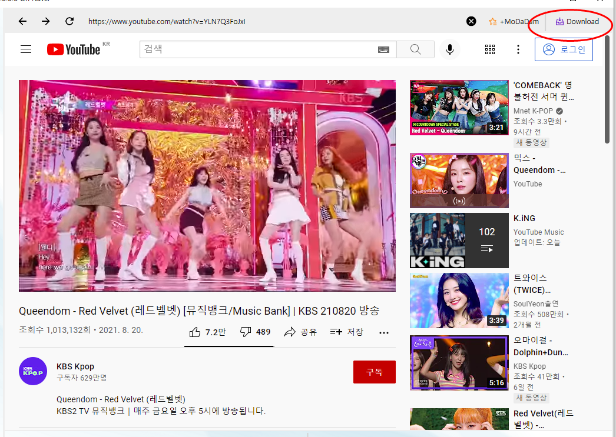The image size is (616, 437).
Task: Click the Download button
Action: [x=577, y=22]
